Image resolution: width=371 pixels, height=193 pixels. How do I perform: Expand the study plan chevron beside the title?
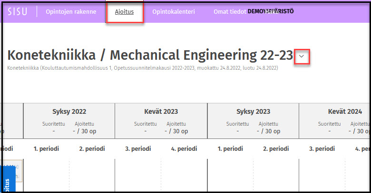tap(303, 56)
